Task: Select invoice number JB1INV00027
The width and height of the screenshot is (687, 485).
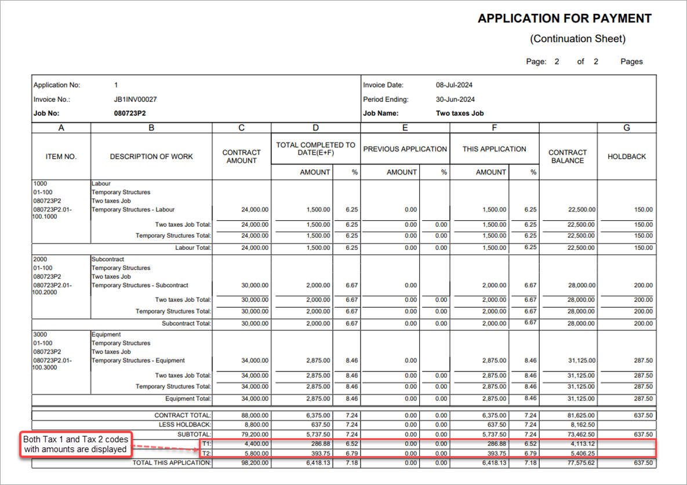Action: click(136, 99)
